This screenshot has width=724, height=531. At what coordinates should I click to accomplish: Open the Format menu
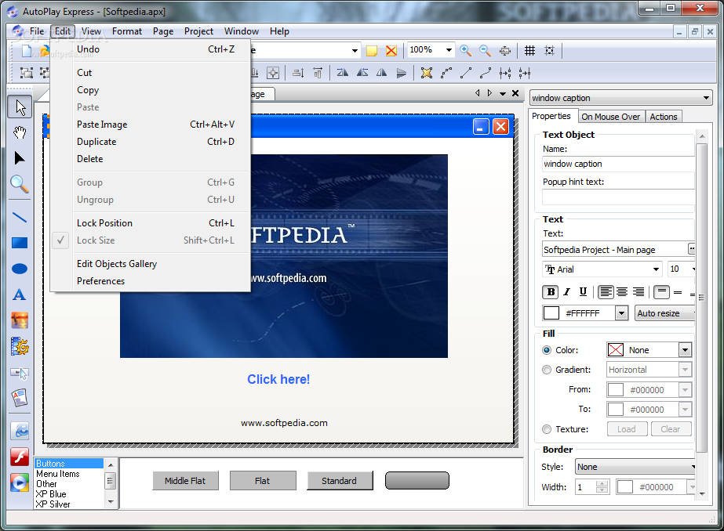click(x=127, y=31)
